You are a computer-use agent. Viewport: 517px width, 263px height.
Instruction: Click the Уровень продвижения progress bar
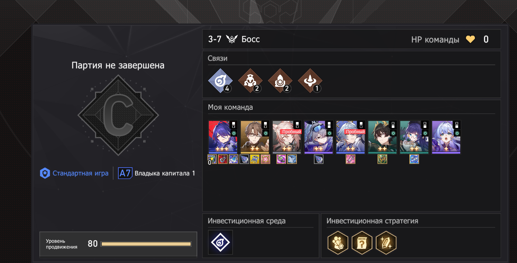click(146, 244)
